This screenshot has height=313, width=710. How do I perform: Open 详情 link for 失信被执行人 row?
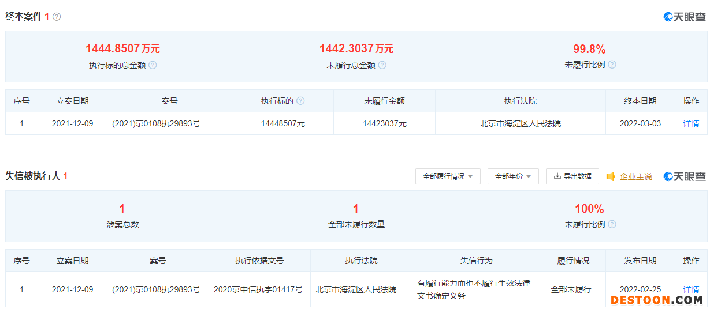(x=691, y=289)
